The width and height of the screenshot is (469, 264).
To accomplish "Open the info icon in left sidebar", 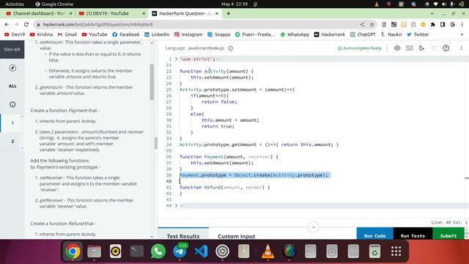I will (12, 104).
